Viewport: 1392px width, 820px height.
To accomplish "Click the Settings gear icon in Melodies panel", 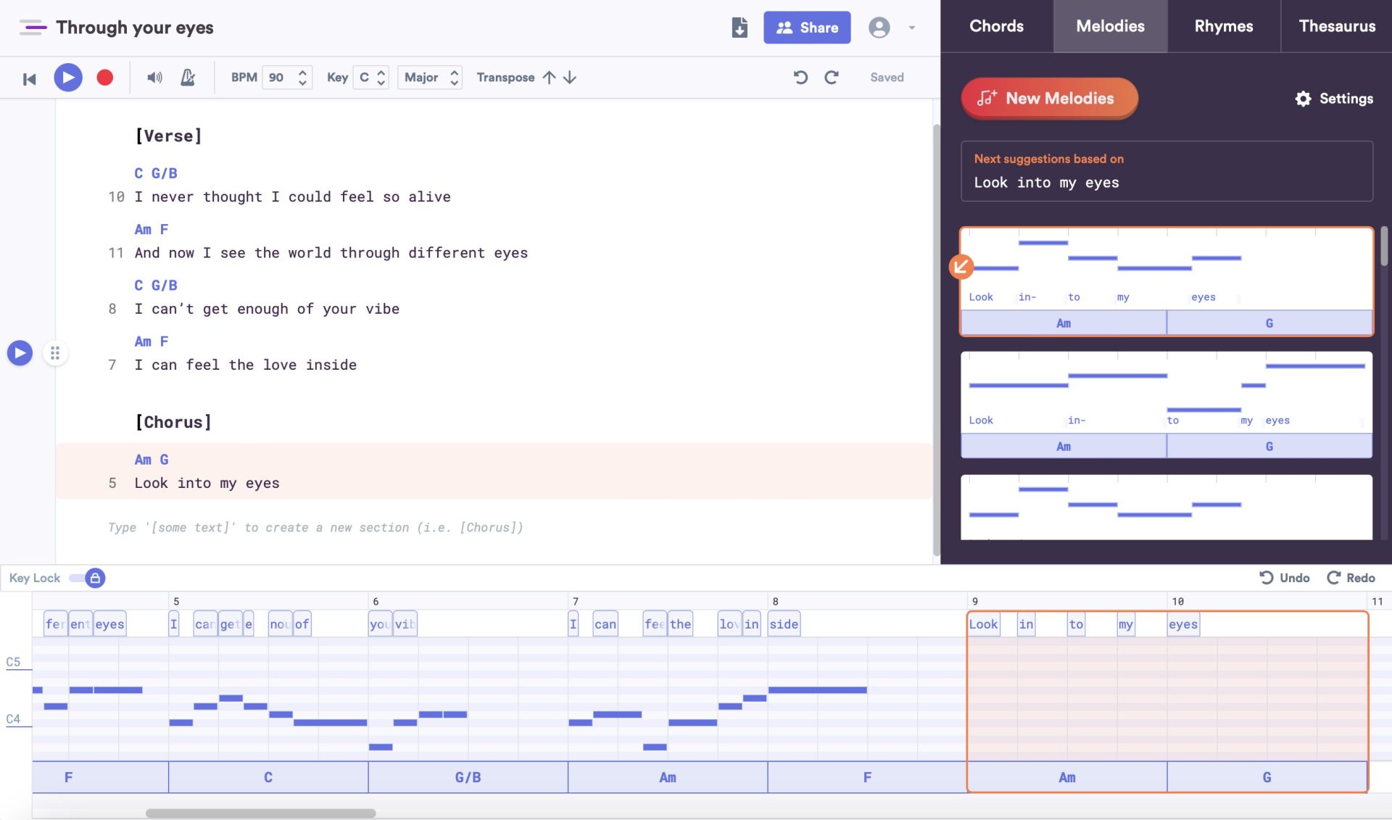I will pyautogui.click(x=1303, y=98).
